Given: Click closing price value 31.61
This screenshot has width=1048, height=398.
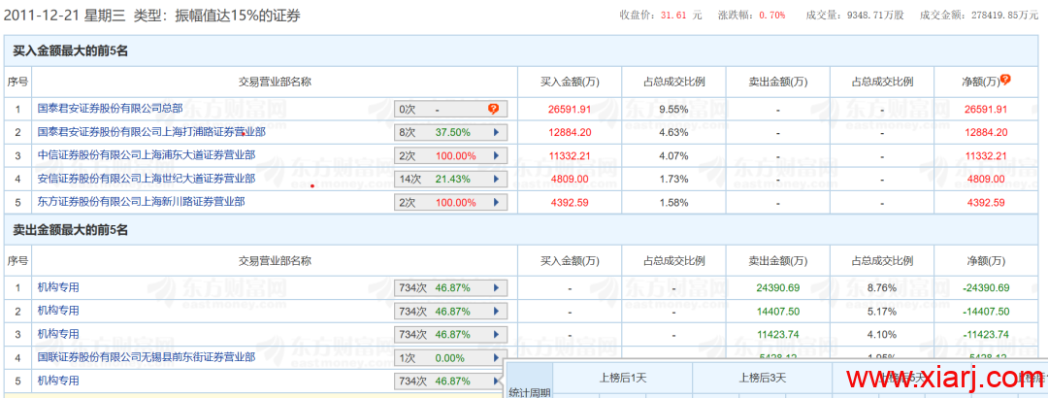Looking at the screenshot, I should click(x=674, y=15).
